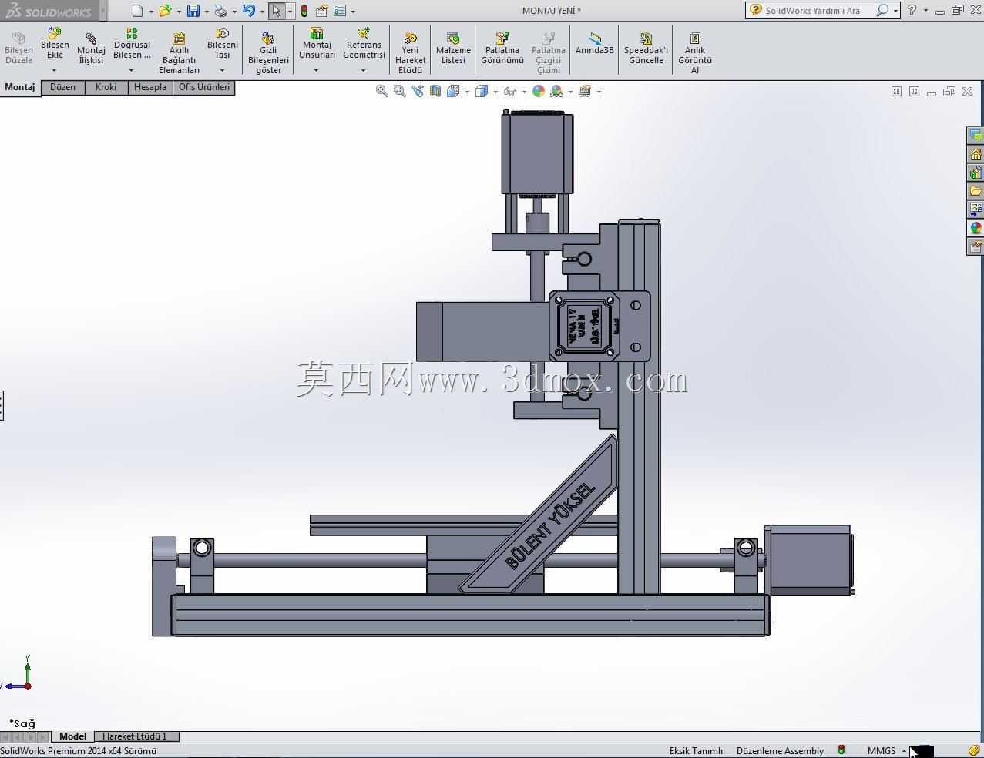The image size is (984, 758).
Task: Open SolidWorks Resources home task pane icon
Action: point(976,154)
